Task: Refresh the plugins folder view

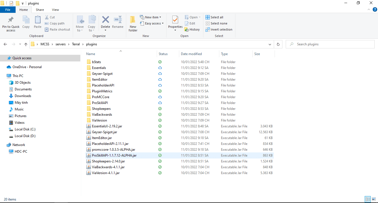Action: tap(278, 44)
